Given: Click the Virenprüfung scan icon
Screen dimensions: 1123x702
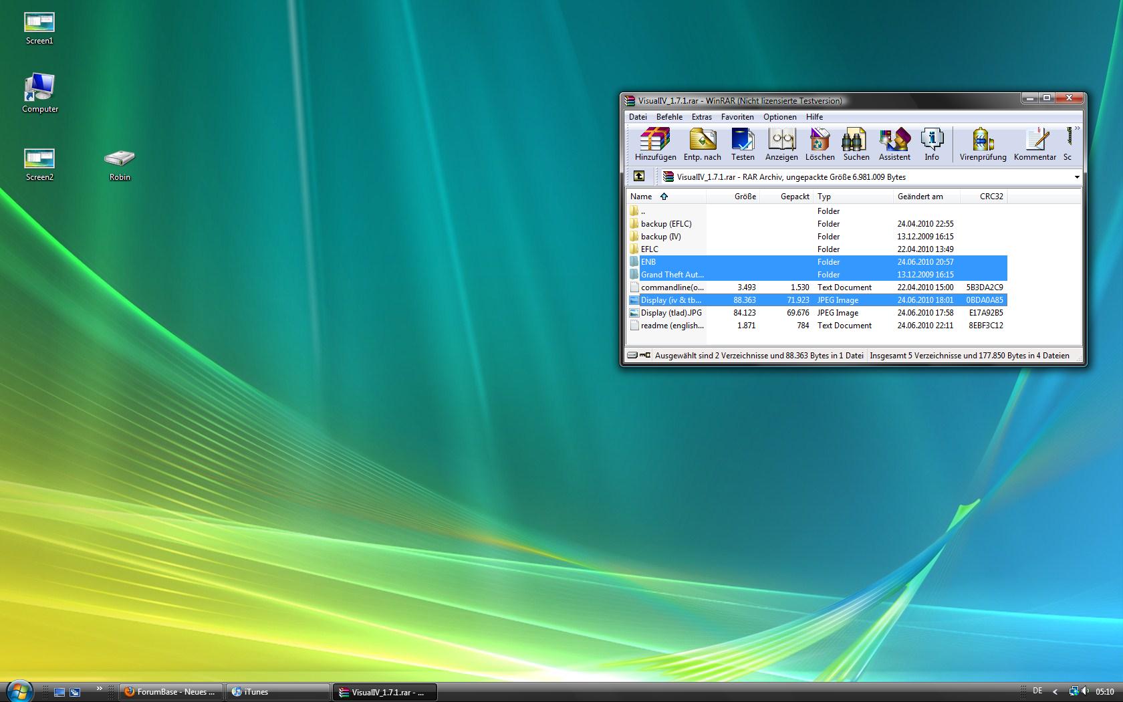Looking at the screenshot, I should pyautogui.click(x=983, y=144).
